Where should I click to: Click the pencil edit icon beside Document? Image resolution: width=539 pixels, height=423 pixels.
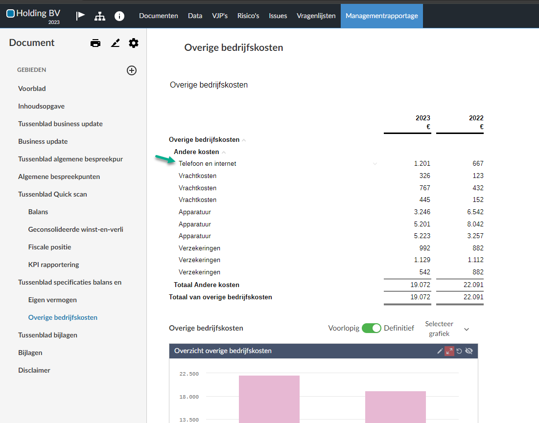pyautogui.click(x=115, y=43)
